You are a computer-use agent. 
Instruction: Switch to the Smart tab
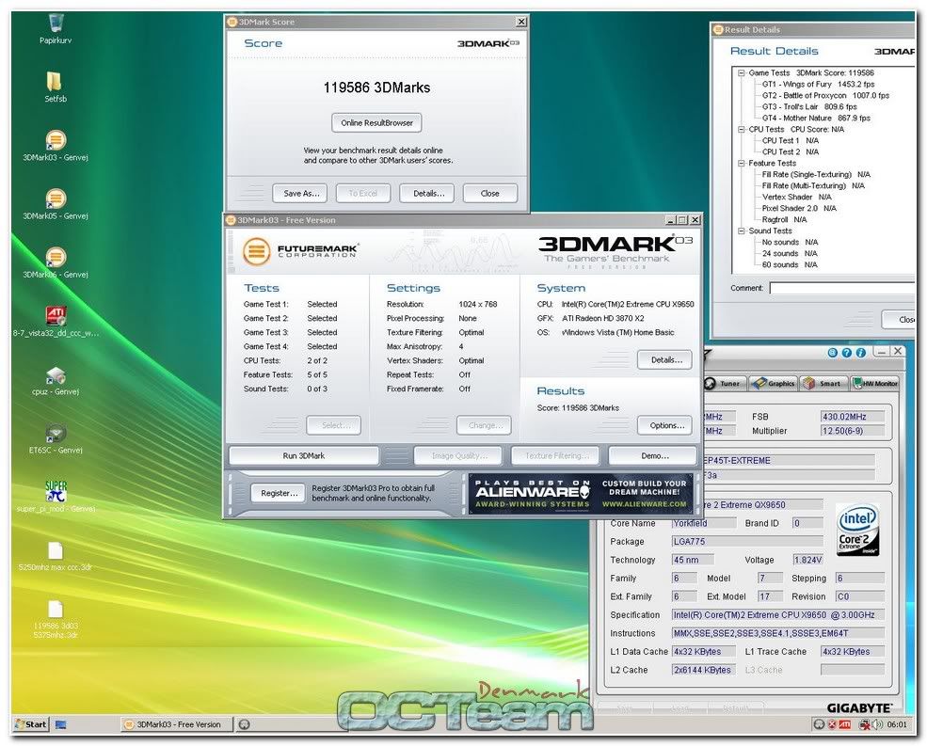point(823,383)
